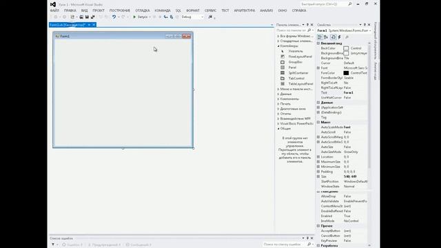Toggle Сообщений messages filter in error list
The height and width of the screenshot is (248, 441).
pyautogui.click(x=139, y=245)
